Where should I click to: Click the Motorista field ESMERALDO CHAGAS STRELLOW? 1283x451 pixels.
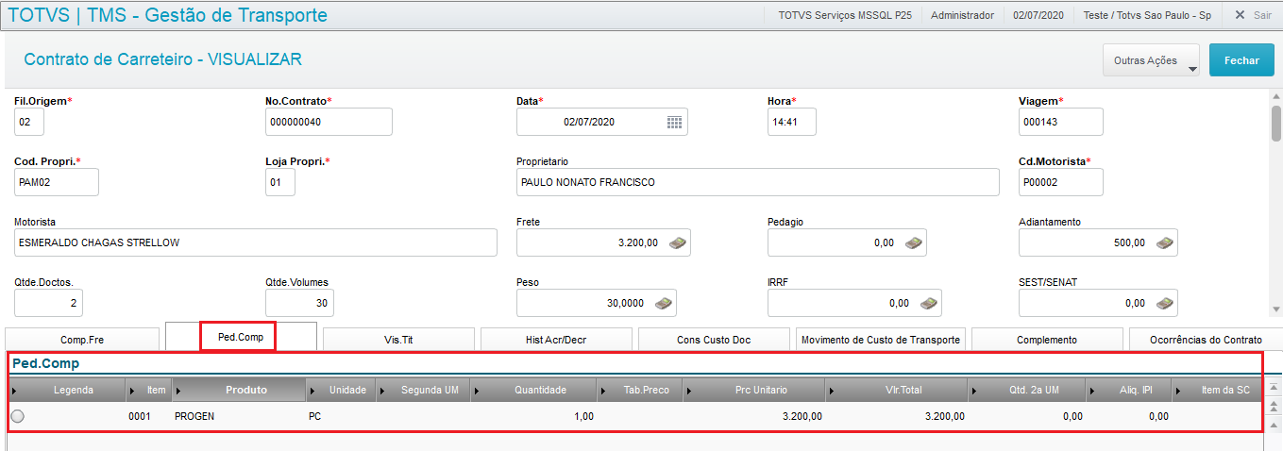[256, 242]
